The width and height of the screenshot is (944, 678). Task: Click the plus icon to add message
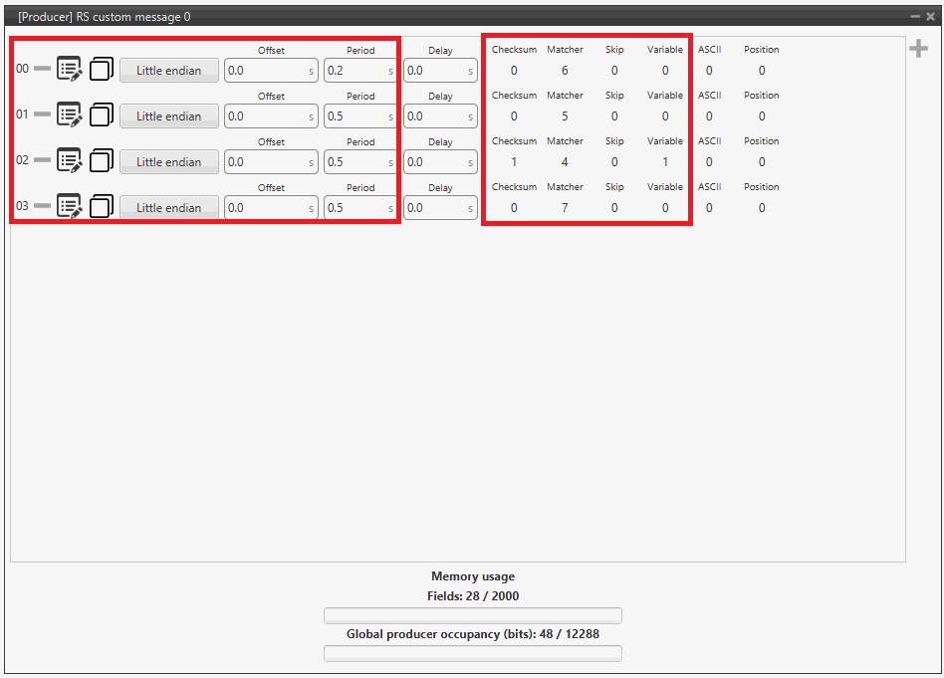[918, 50]
